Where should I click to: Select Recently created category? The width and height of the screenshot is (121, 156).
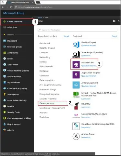tap(47, 48)
